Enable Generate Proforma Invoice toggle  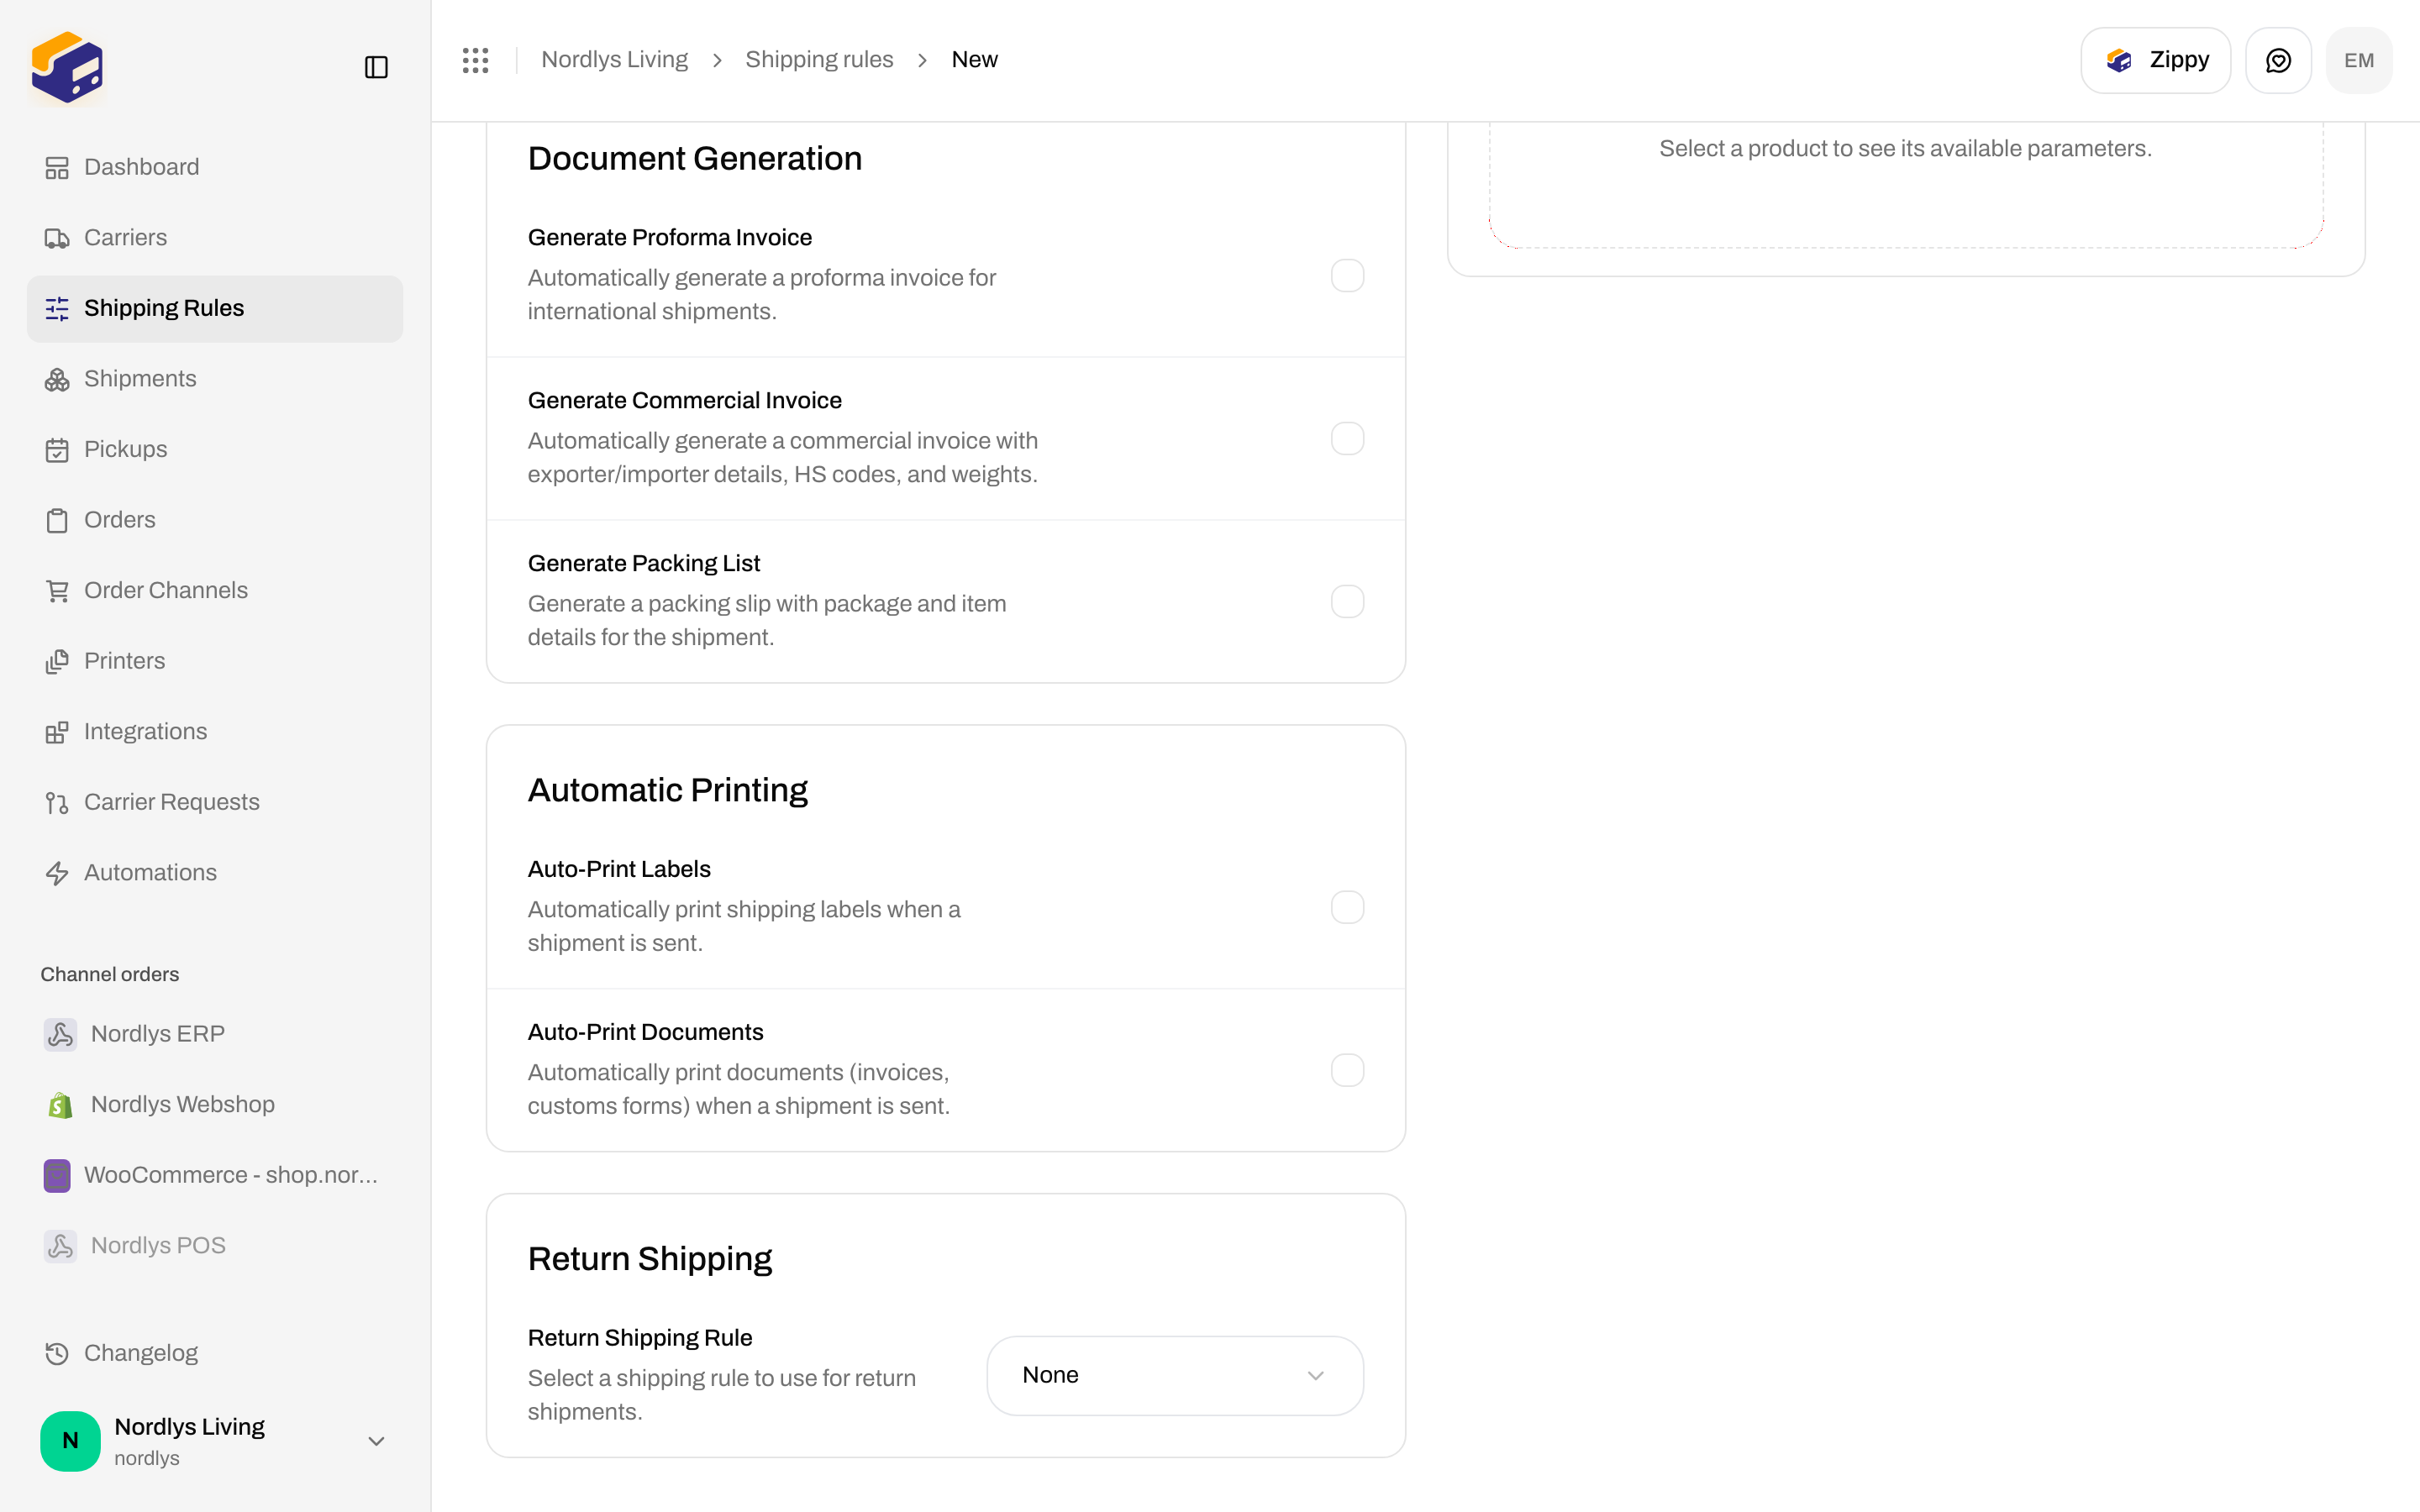point(1347,275)
